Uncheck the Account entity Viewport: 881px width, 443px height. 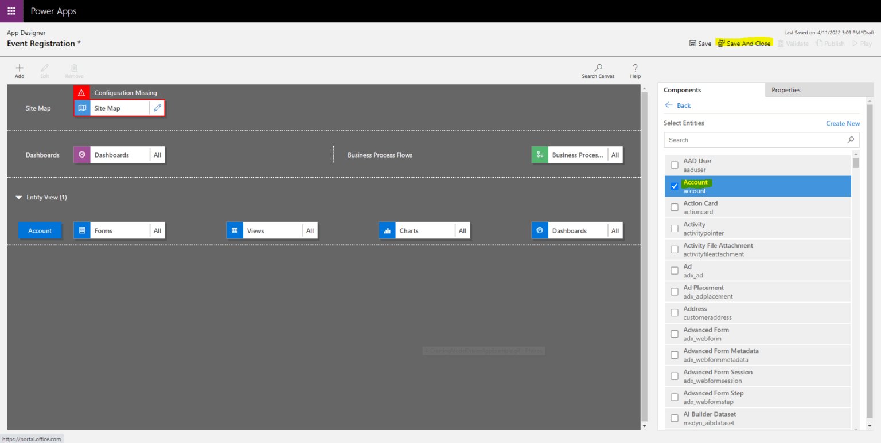[674, 186]
